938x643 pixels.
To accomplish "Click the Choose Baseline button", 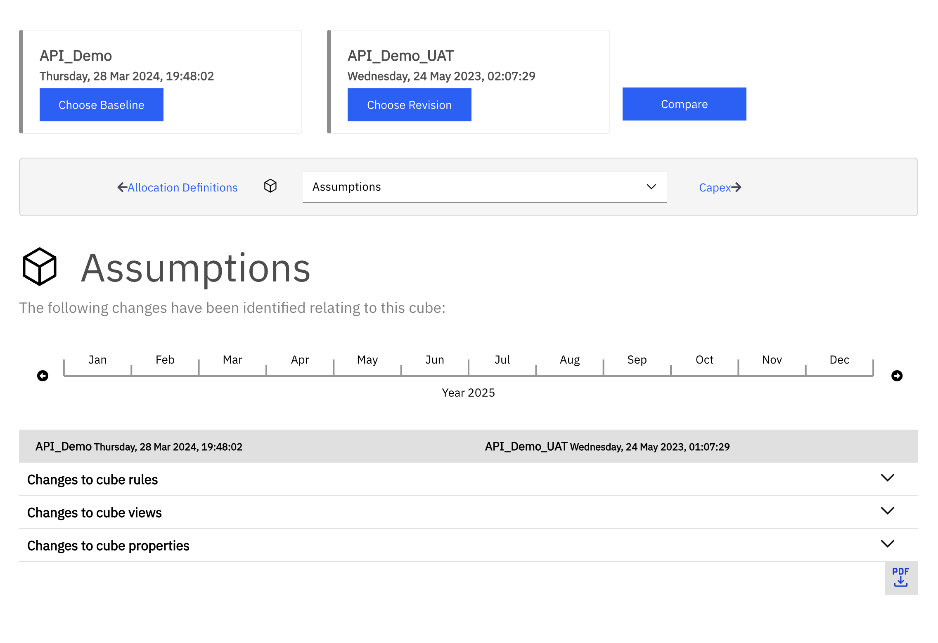I will pyautogui.click(x=102, y=105).
